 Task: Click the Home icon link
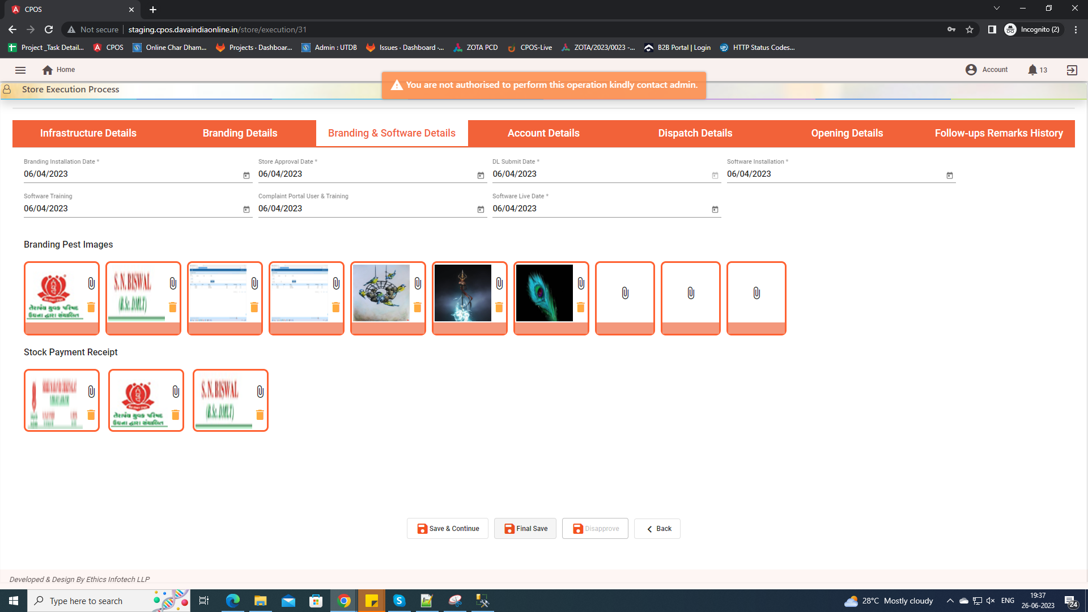(x=48, y=70)
